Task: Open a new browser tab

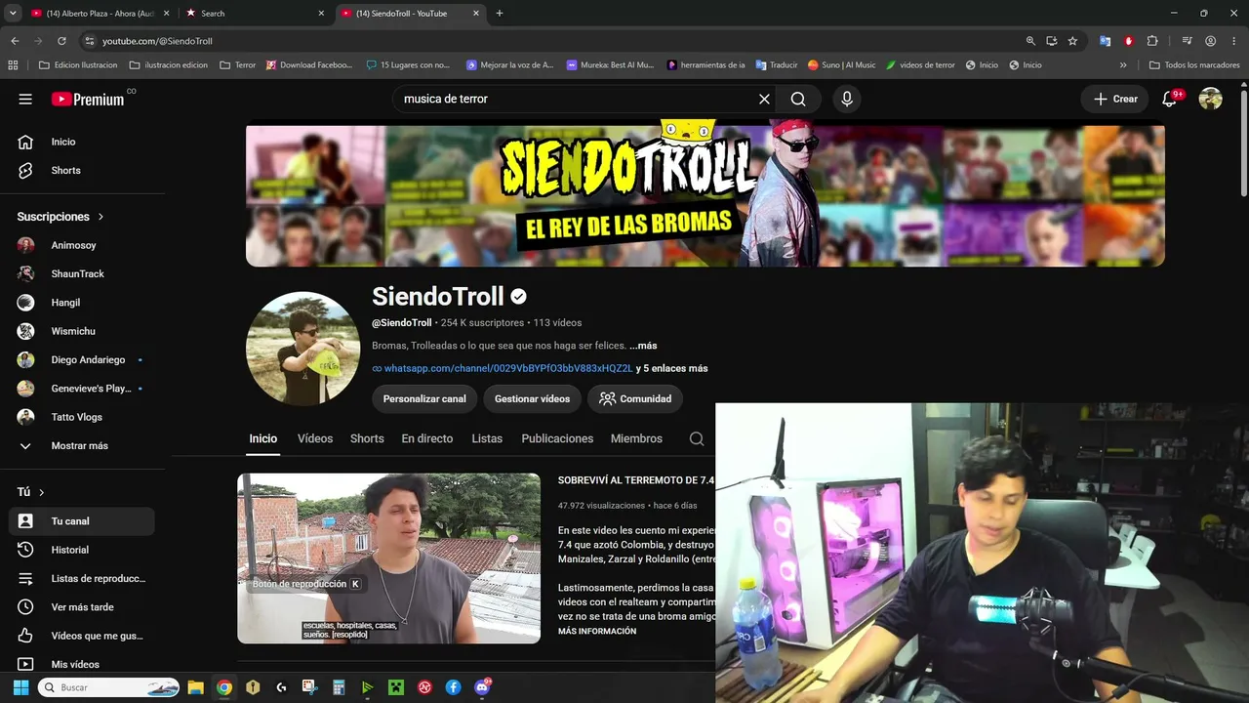Action: pyautogui.click(x=500, y=14)
